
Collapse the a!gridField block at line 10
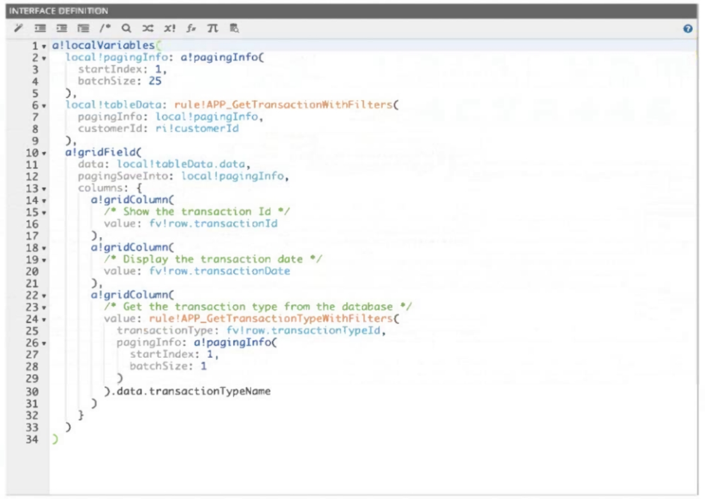[45, 152]
